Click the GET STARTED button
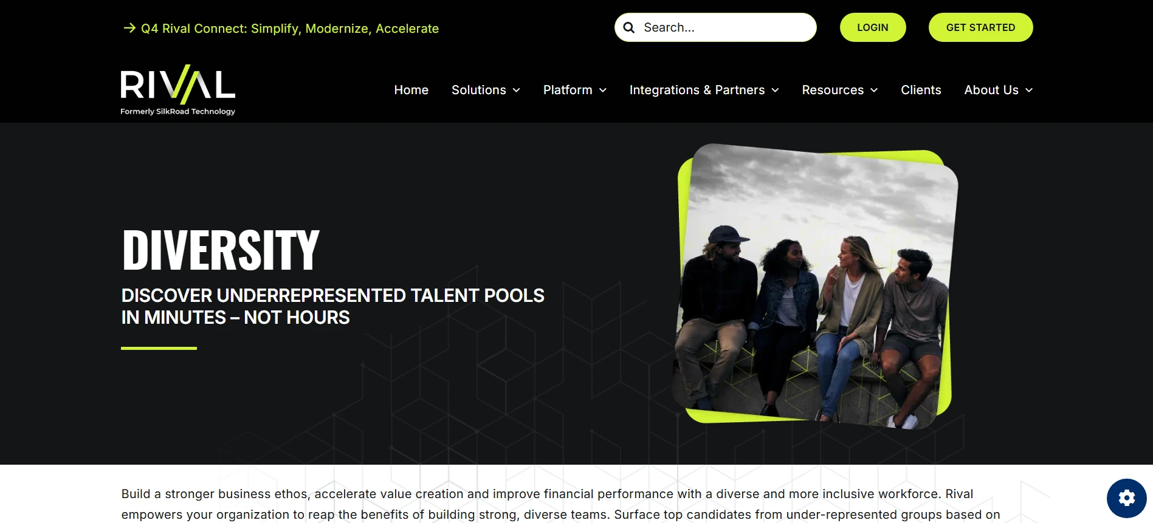1153x523 pixels. pos(980,27)
